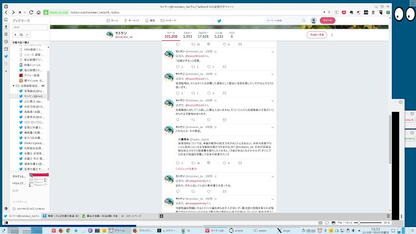Switch to the second browser tab

click(61, 216)
